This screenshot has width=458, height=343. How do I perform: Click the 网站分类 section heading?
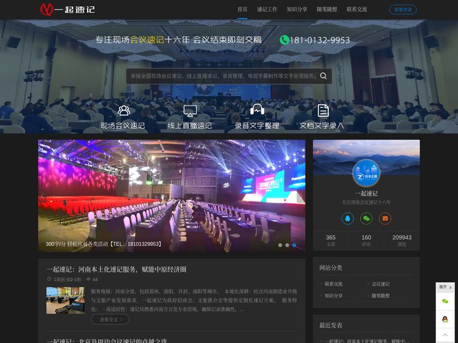point(331,268)
